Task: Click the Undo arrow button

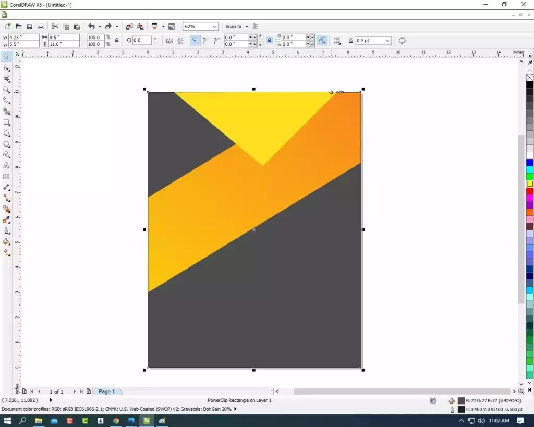Action: 91,27
